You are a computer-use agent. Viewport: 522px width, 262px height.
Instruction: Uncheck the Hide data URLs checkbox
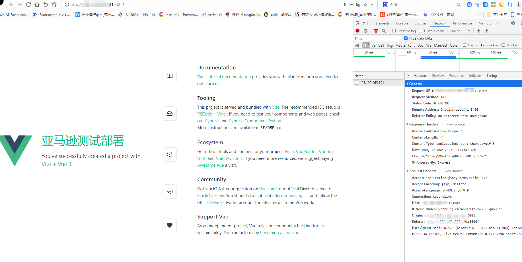[x=406, y=38]
